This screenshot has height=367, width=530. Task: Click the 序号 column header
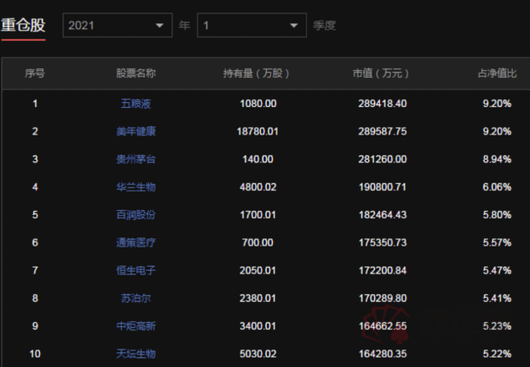[x=35, y=73]
